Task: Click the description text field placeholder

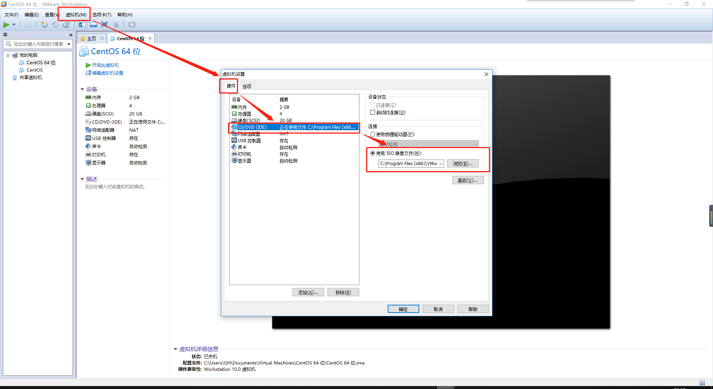Action: pyautogui.click(x=115, y=187)
